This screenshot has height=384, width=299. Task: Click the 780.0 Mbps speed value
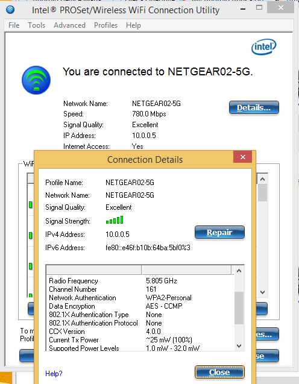tap(149, 114)
